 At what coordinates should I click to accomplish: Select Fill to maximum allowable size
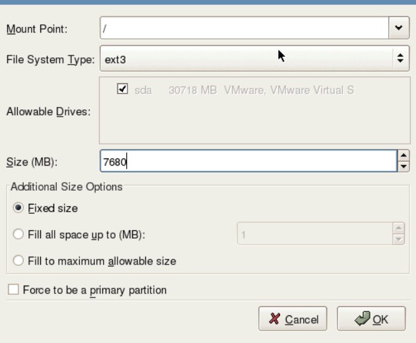click(18, 261)
